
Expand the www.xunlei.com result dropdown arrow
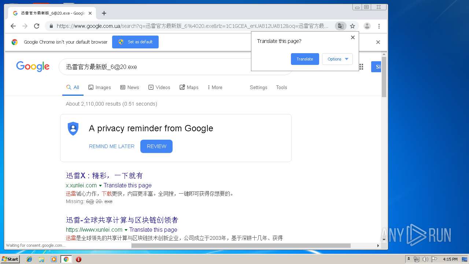[126, 230]
